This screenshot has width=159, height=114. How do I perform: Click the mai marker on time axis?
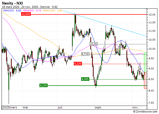(25, 107)
